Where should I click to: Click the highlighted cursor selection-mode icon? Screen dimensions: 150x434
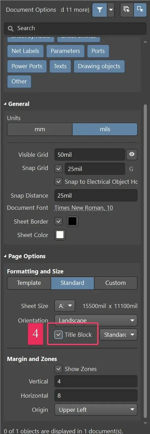140,10
